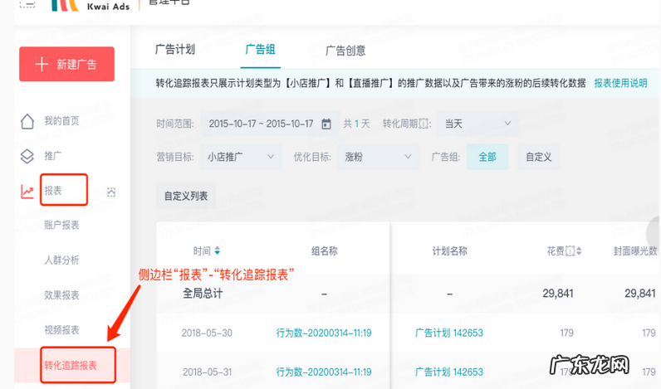Image resolution: width=661 pixels, height=389 pixels.
Task: Click the Kwai Ads logo
Action: pos(91,5)
